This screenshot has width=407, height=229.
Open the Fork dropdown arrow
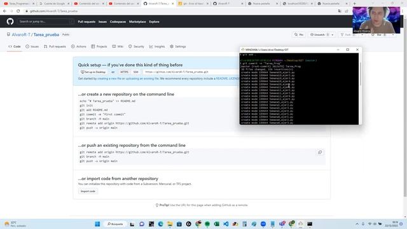[x=362, y=35]
